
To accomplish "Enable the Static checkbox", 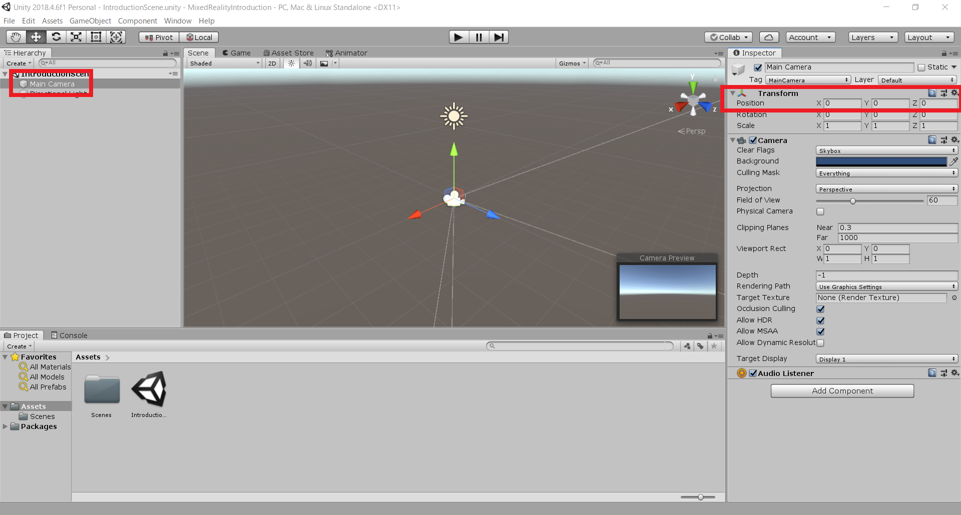I will [921, 67].
